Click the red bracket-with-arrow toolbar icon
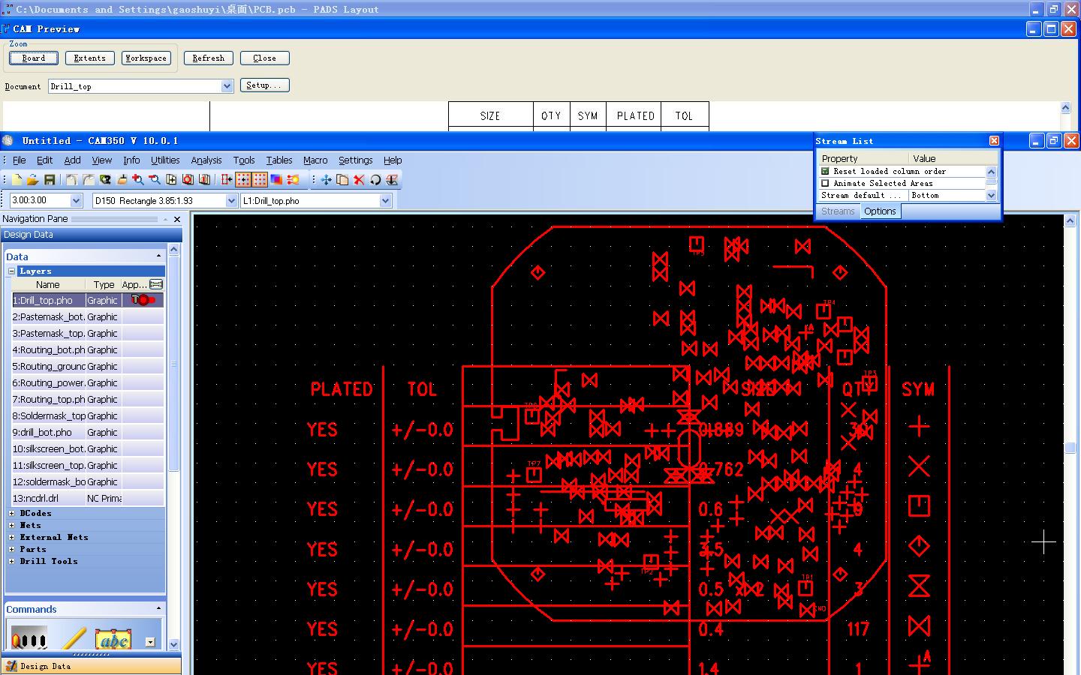This screenshot has width=1081, height=675. tap(227, 180)
